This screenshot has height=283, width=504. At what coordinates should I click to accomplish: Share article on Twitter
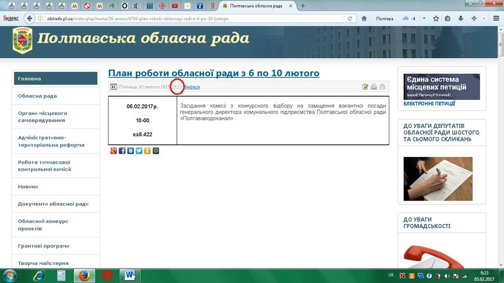139,151
